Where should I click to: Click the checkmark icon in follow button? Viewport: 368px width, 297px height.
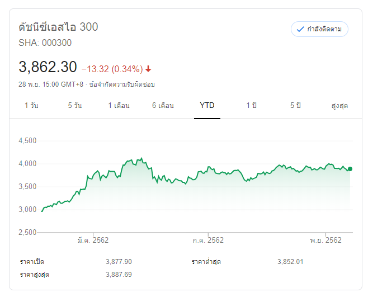(300, 29)
